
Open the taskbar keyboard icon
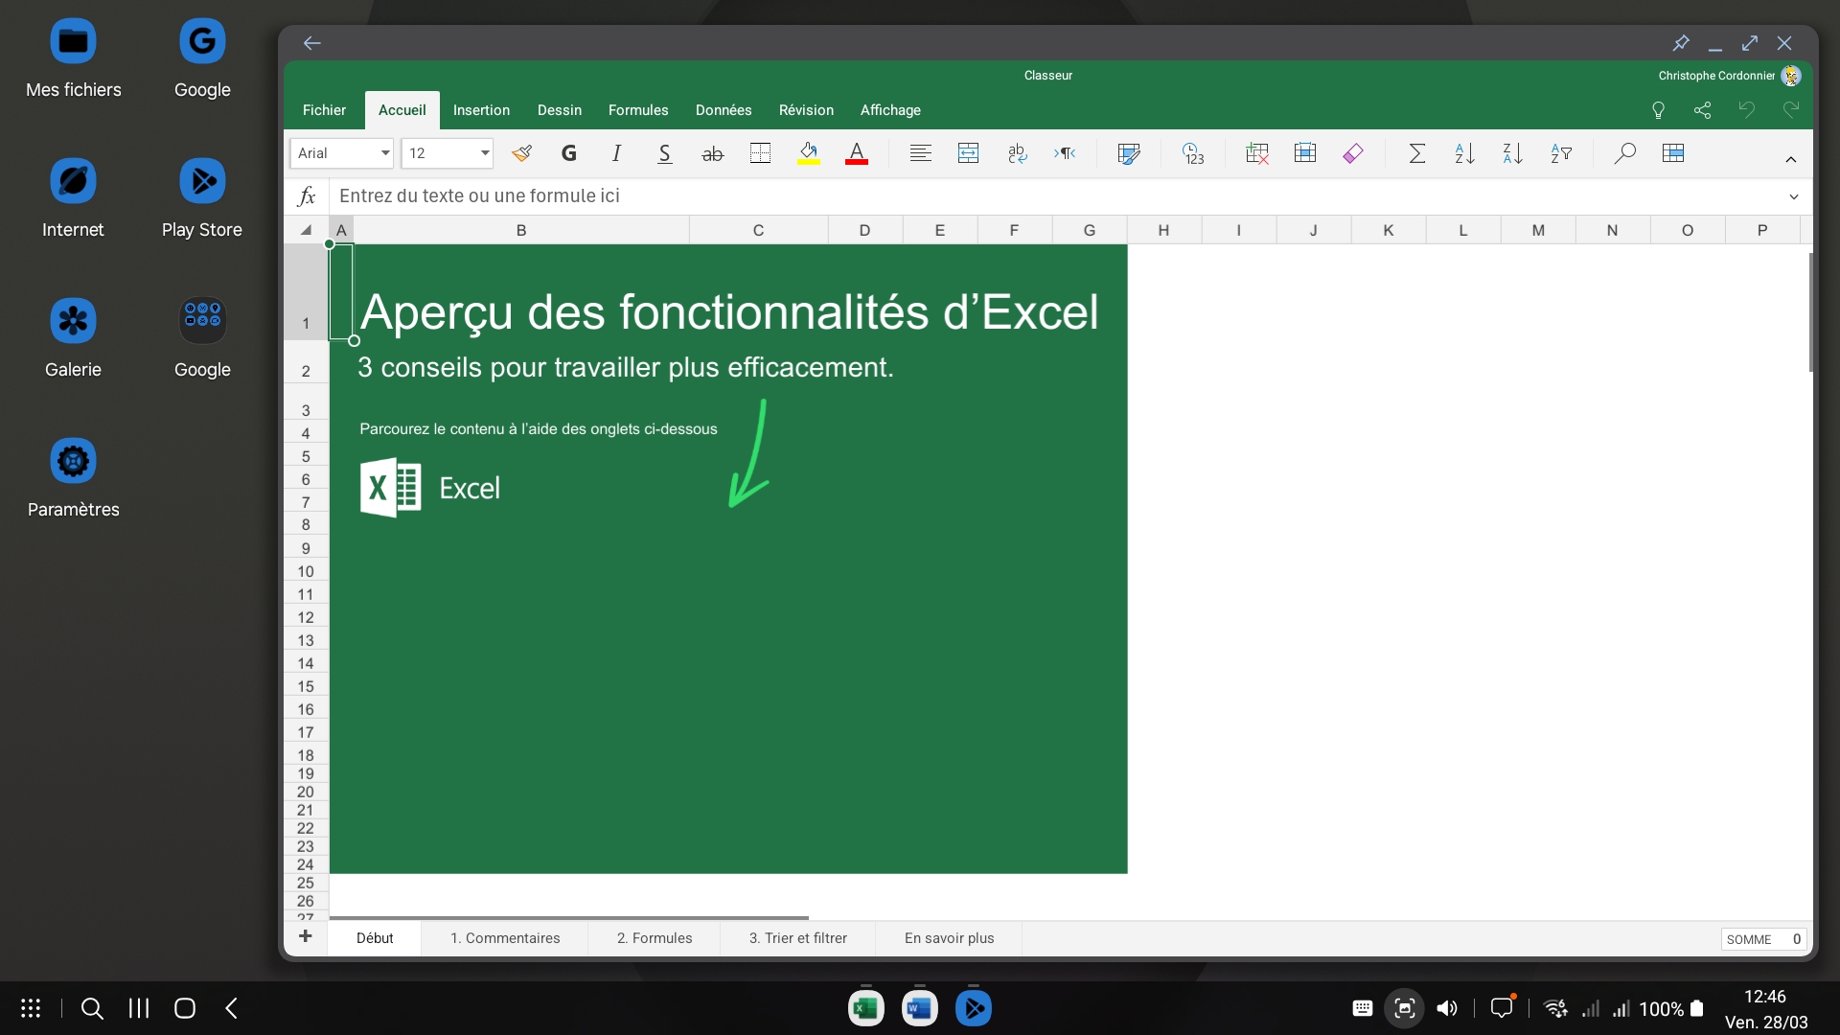click(x=1362, y=1008)
